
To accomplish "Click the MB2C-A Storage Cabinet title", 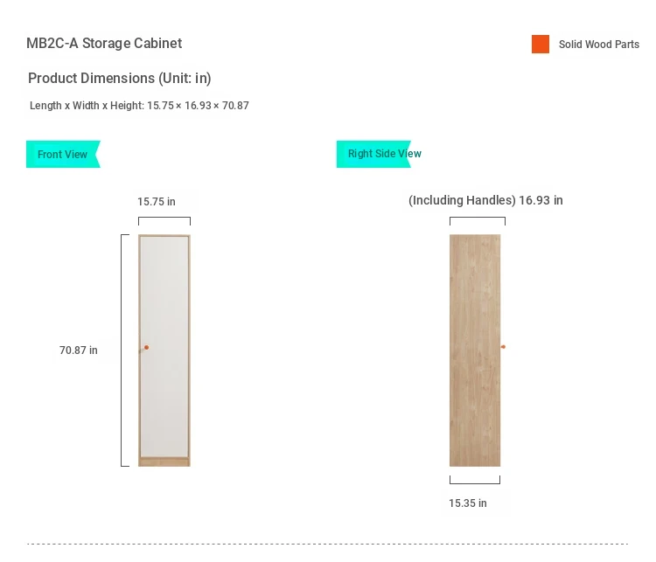I will (x=104, y=43).
